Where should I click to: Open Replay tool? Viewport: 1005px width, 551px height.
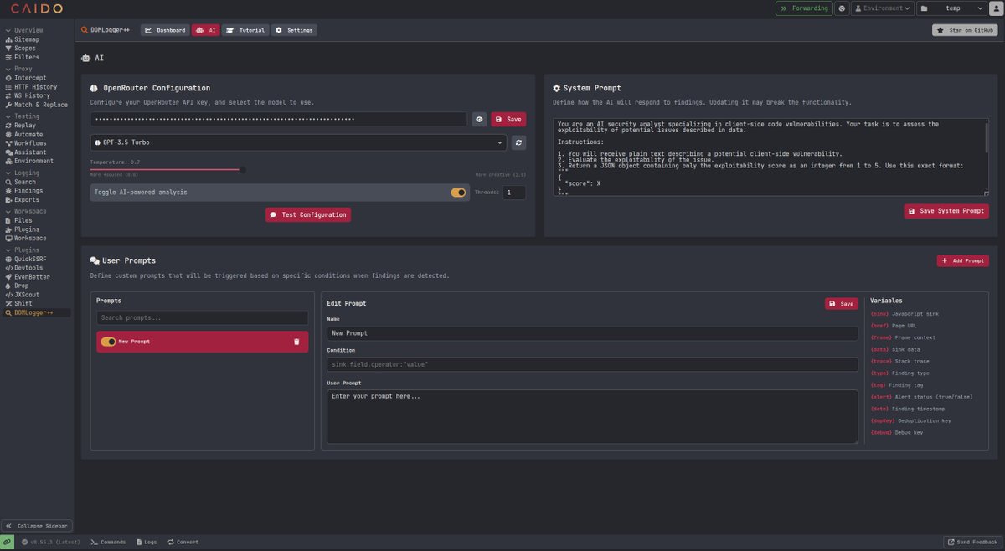point(25,125)
